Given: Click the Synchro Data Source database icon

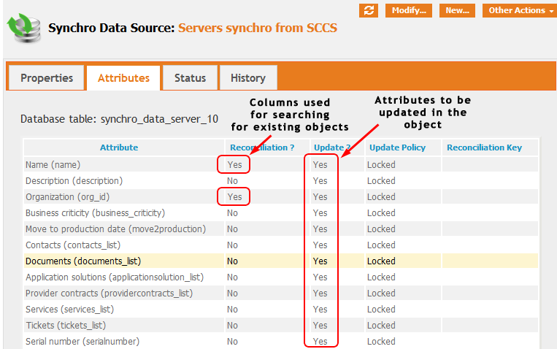Looking at the screenshot, I should point(24,26).
